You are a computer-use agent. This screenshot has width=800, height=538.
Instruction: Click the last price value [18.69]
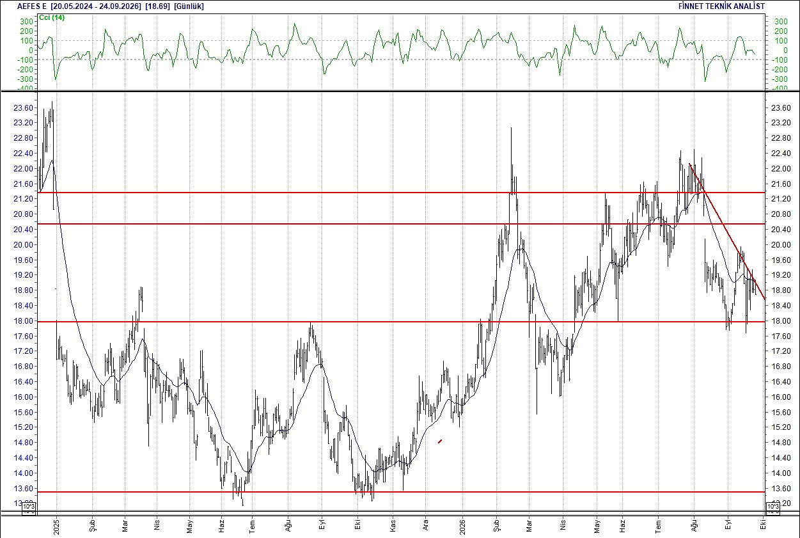(x=157, y=6)
